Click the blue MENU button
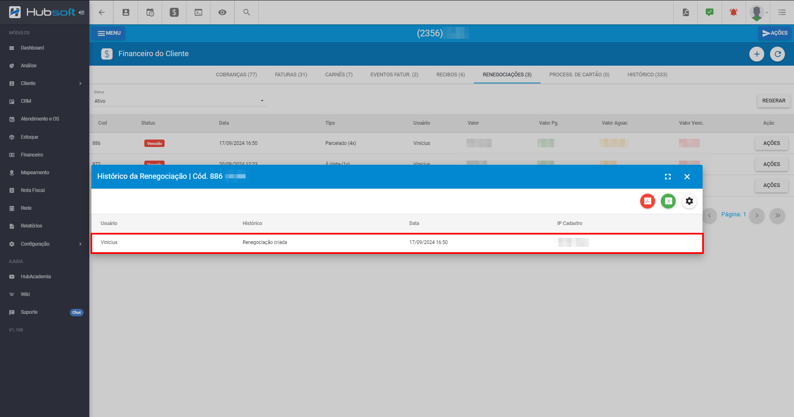 coord(109,33)
